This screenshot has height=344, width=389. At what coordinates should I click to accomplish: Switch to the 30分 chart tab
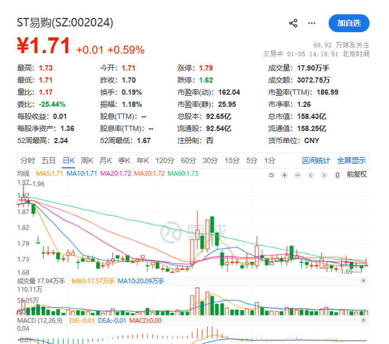210,160
